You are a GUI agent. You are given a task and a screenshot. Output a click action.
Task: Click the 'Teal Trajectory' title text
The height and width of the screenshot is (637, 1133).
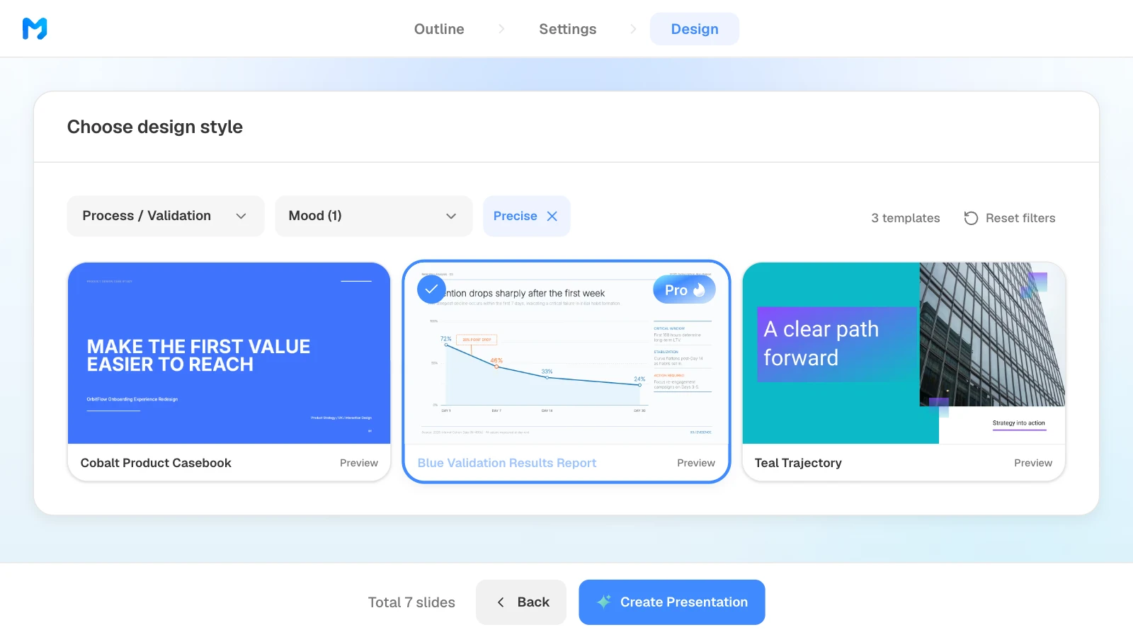[798, 463]
